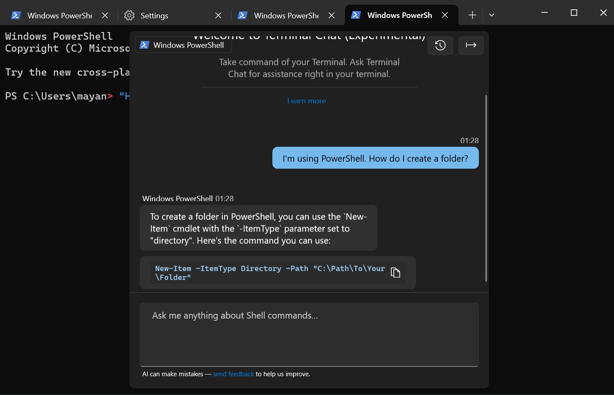The height and width of the screenshot is (395, 614).
Task: Click the gear icon on the Settings tab
Action: tap(129, 15)
